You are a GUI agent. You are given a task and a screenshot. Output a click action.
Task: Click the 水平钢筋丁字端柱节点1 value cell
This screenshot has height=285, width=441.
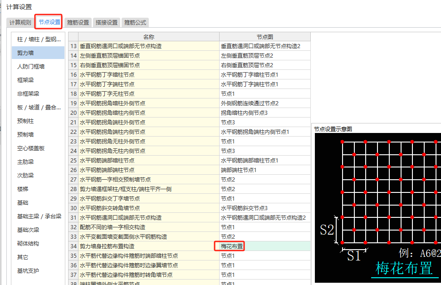(x=265, y=84)
